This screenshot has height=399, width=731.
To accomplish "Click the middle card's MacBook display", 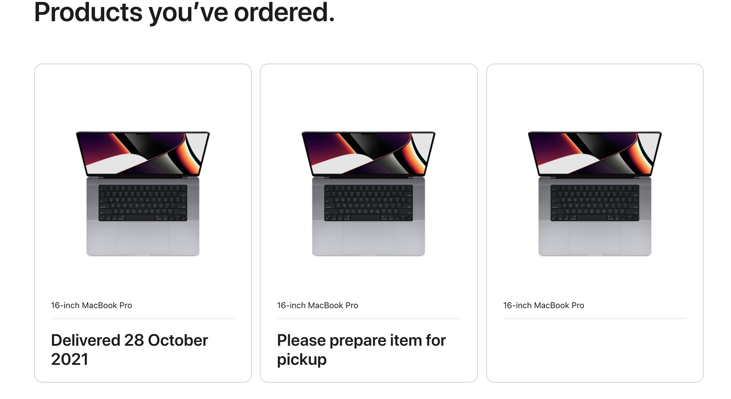I will (x=368, y=153).
